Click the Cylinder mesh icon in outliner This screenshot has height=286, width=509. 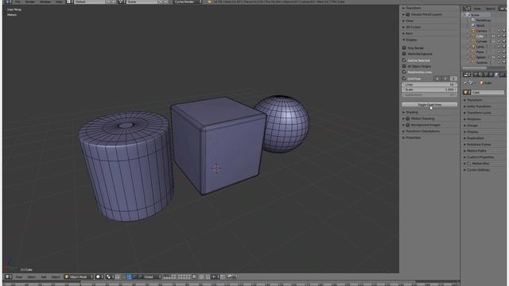pos(473,41)
